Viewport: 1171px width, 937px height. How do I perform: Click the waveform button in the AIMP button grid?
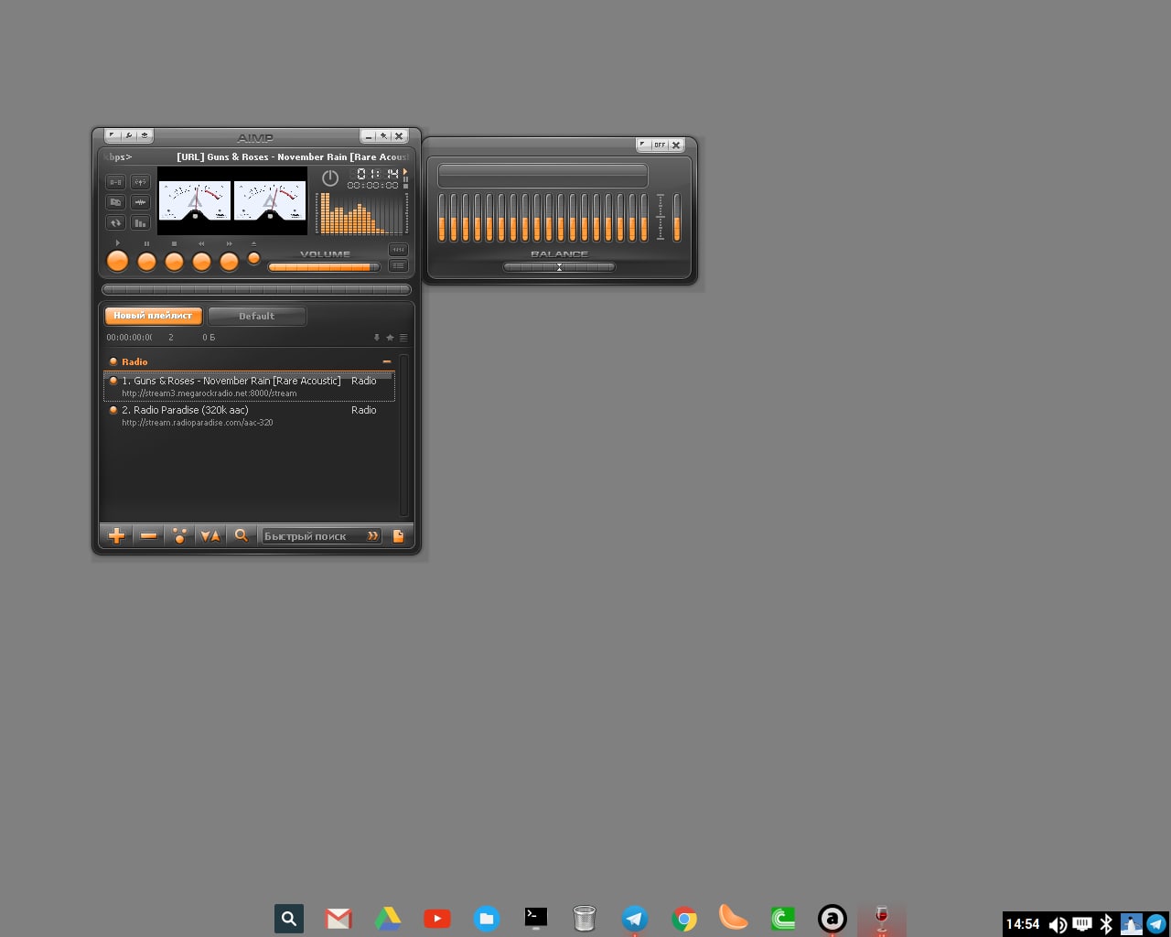(x=140, y=202)
